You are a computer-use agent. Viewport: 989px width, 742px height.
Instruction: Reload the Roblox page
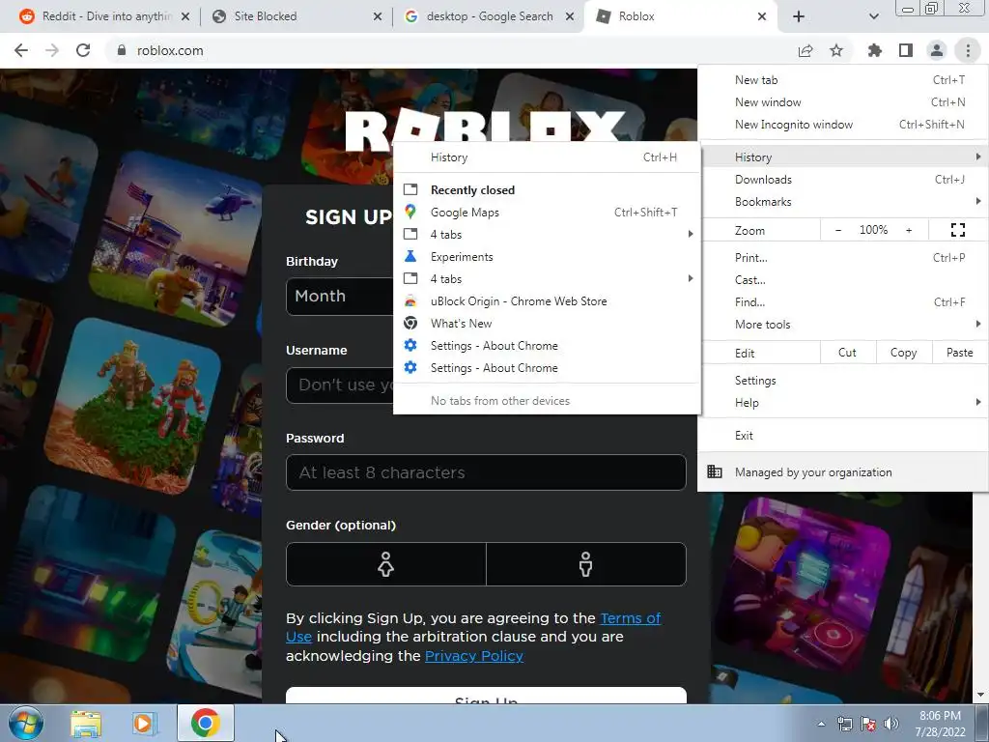(83, 50)
